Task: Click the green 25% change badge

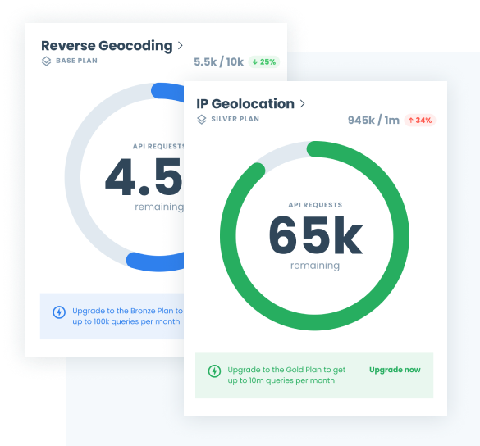Action: (x=264, y=62)
